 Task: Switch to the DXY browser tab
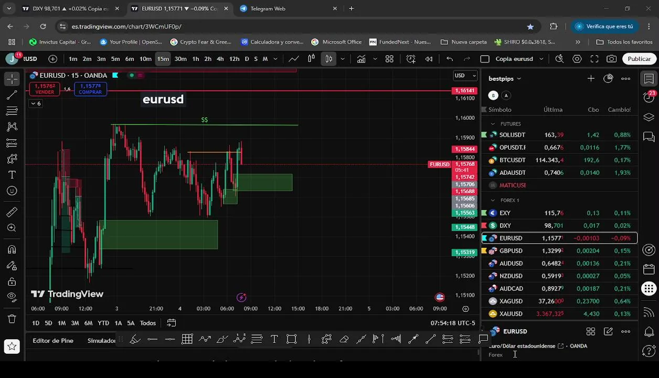(x=70, y=8)
